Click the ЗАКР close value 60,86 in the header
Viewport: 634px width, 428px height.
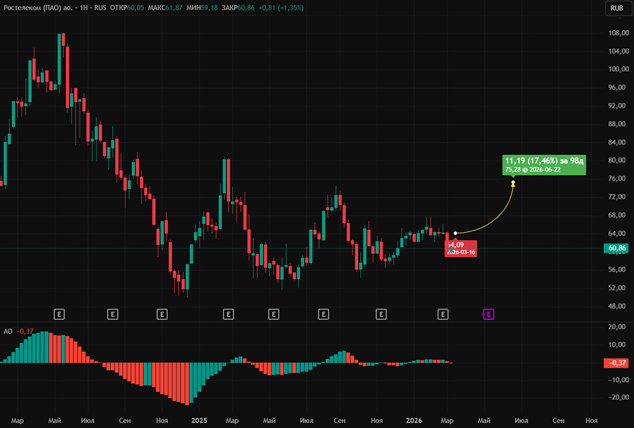tap(246, 8)
